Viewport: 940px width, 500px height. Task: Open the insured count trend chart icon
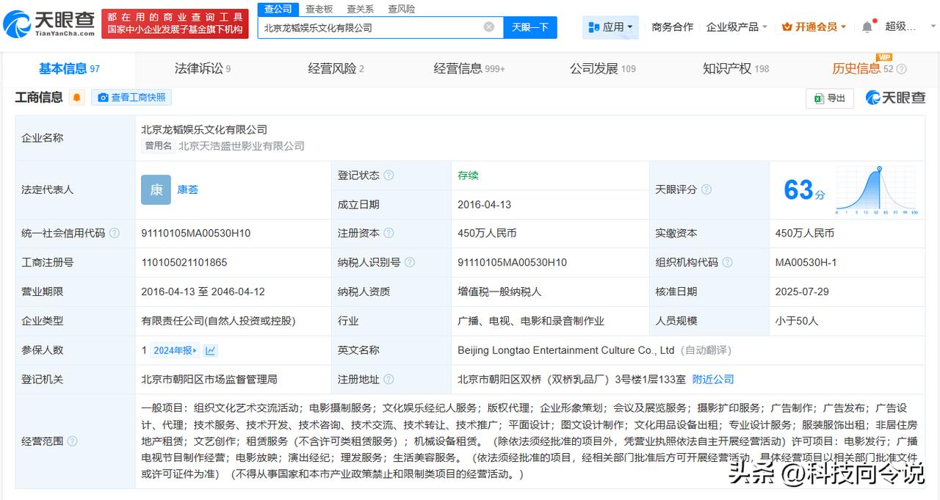(x=211, y=351)
